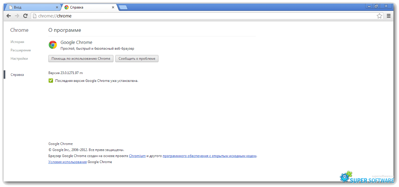The image size is (399, 187).
Task: Open Настройки in the sidebar
Action: coord(19,59)
